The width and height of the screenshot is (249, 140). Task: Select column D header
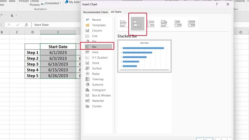33,32
